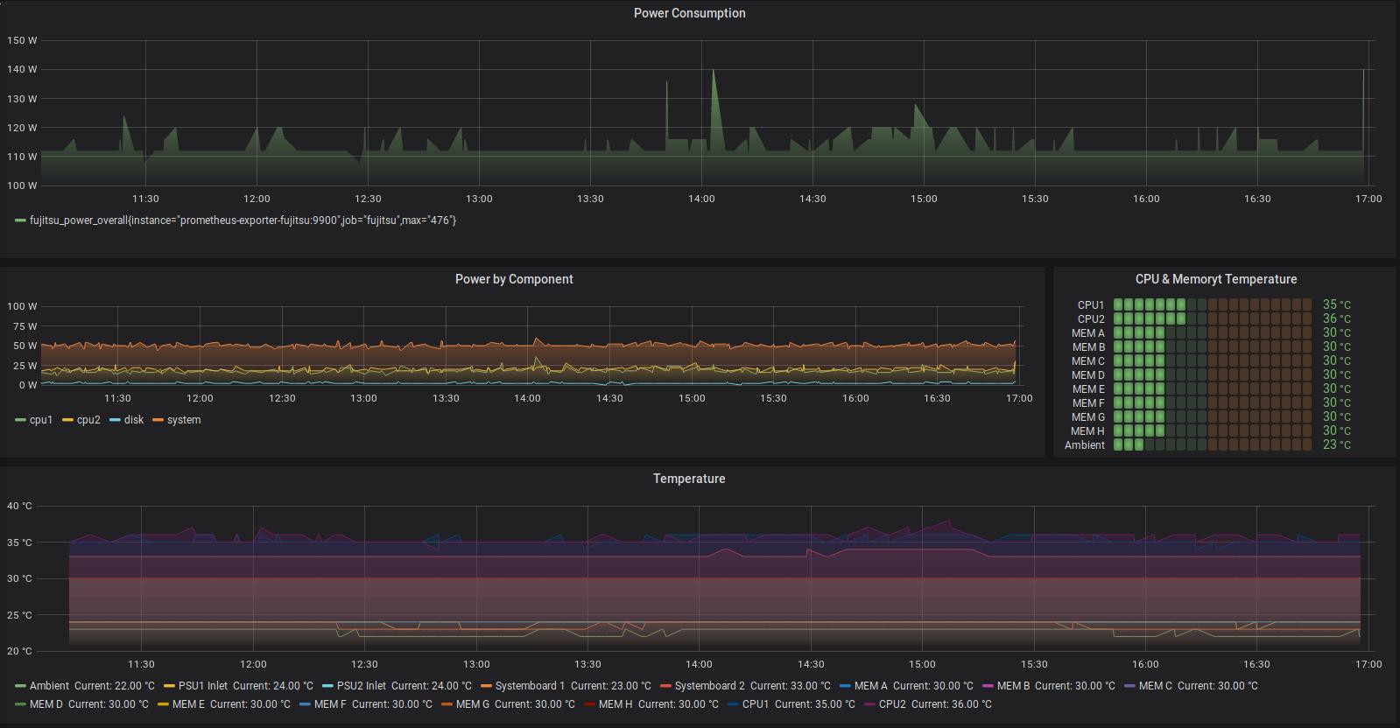Open the Power Consumption panel title menu
Image resolution: width=1400 pixels, height=728 pixels.
pos(689,13)
